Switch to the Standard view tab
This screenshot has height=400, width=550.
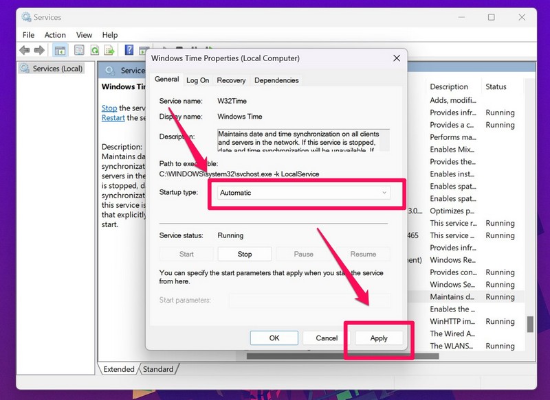[x=159, y=369]
